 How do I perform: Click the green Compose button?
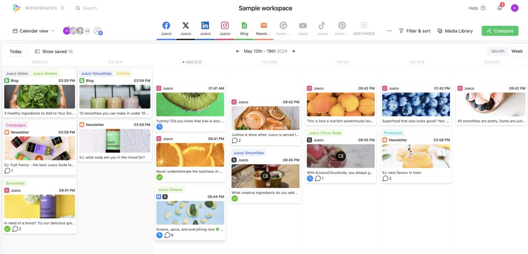click(x=500, y=31)
